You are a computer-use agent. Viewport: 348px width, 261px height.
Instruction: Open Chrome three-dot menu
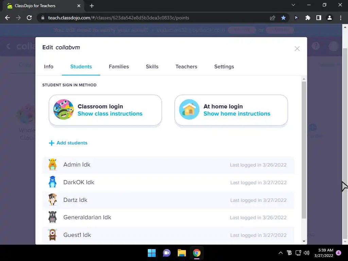tap(341, 18)
